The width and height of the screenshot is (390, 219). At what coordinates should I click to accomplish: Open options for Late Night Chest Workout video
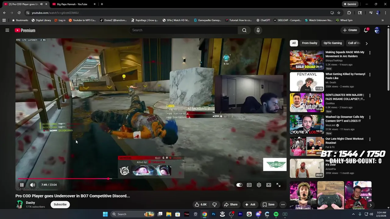[x=370, y=139]
